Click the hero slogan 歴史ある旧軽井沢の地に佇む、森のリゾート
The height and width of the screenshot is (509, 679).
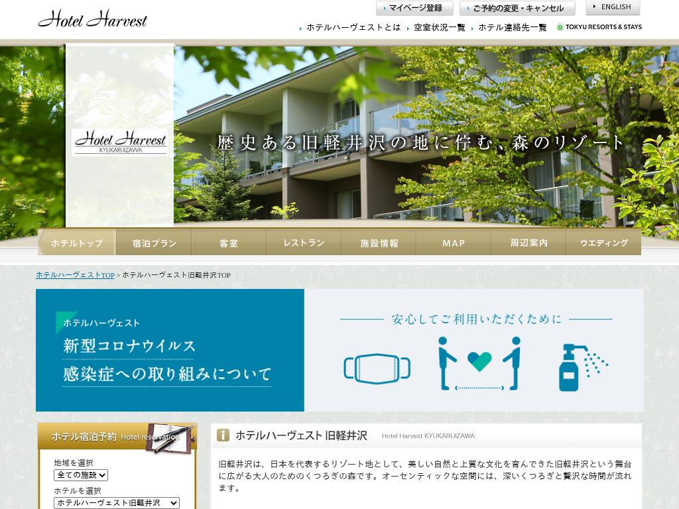[420, 142]
